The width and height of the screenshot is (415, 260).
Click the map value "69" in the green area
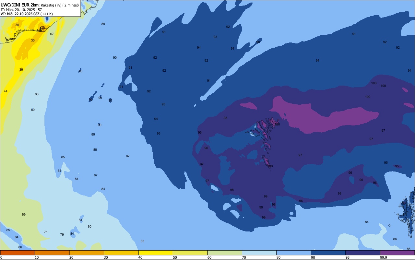click(x=24, y=215)
